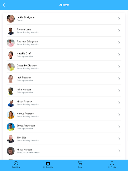
Task: Click the vertical scrollbar on the right
Action: point(127,76)
